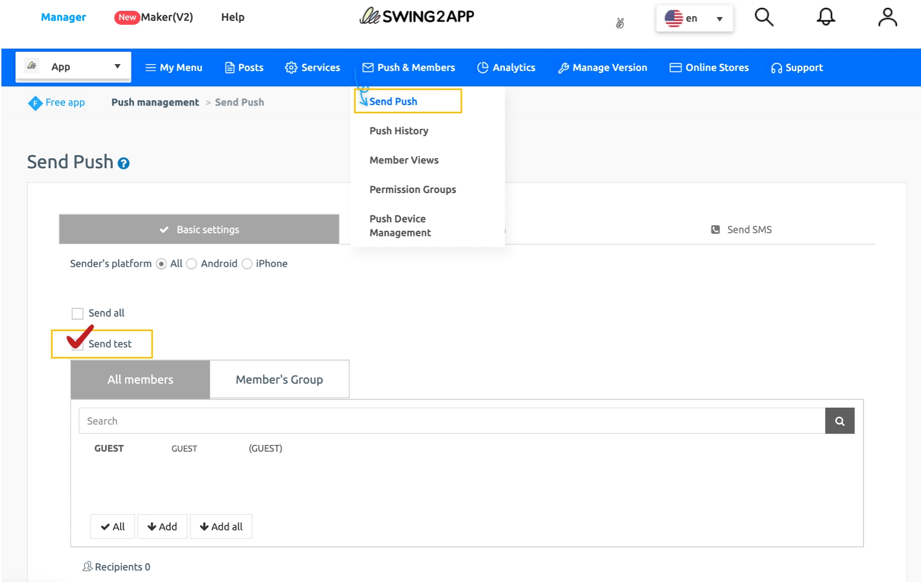This screenshot has width=921, height=582.
Task: Open the notifications bell
Action: coord(825,17)
